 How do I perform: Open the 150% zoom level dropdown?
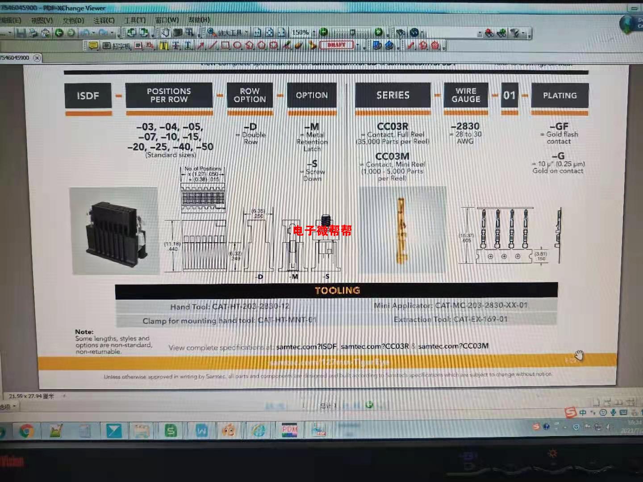[x=314, y=33]
